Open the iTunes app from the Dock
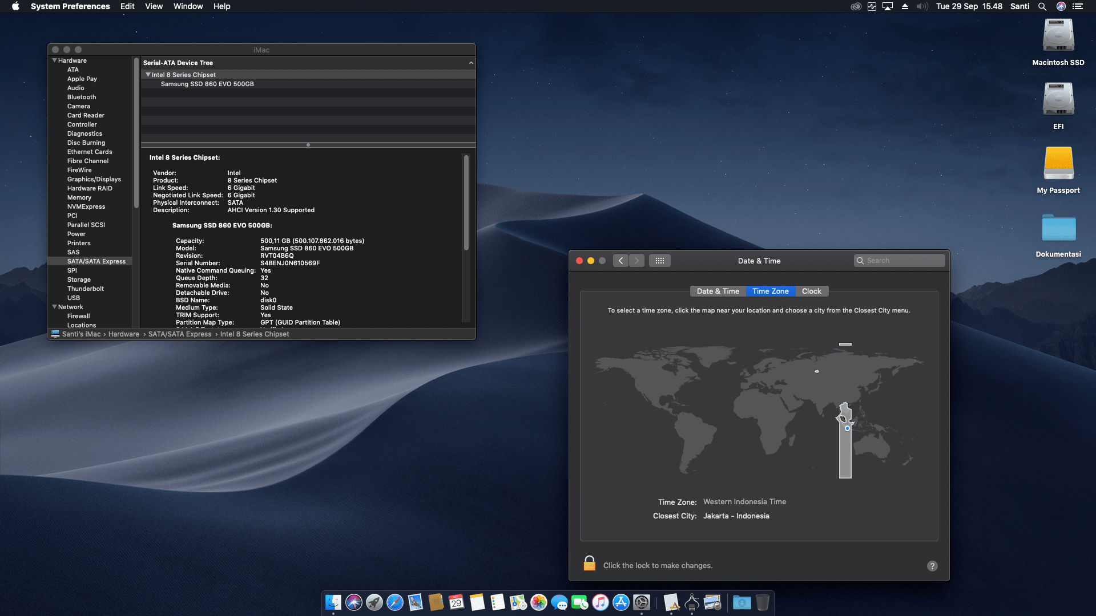Image resolution: width=1096 pixels, height=616 pixels. [x=600, y=602]
